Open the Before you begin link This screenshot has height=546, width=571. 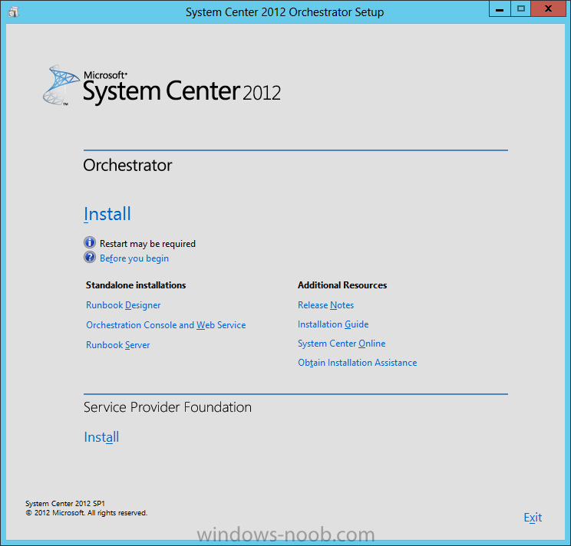coord(134,258)
